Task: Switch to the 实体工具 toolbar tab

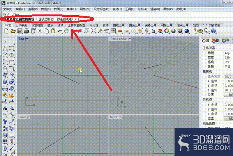Action: tap(150, 25)
